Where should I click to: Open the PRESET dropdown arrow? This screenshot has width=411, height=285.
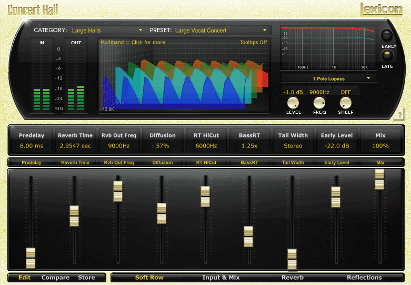[x=265, y=30]
